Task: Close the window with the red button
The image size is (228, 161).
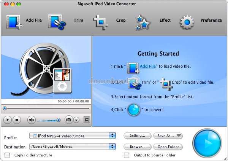Action: (6, 4)
